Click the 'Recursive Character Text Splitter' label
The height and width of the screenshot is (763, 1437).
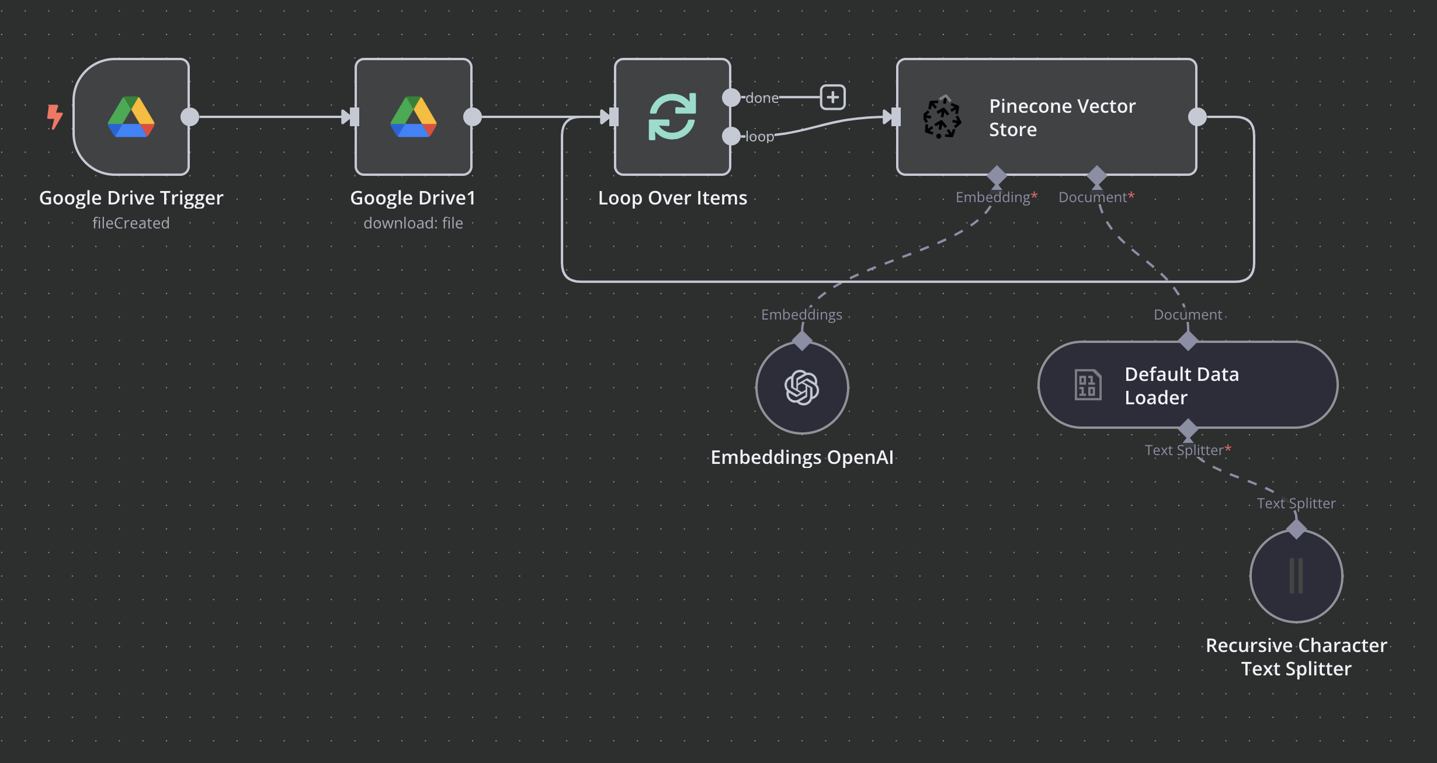pos(1296,657)
